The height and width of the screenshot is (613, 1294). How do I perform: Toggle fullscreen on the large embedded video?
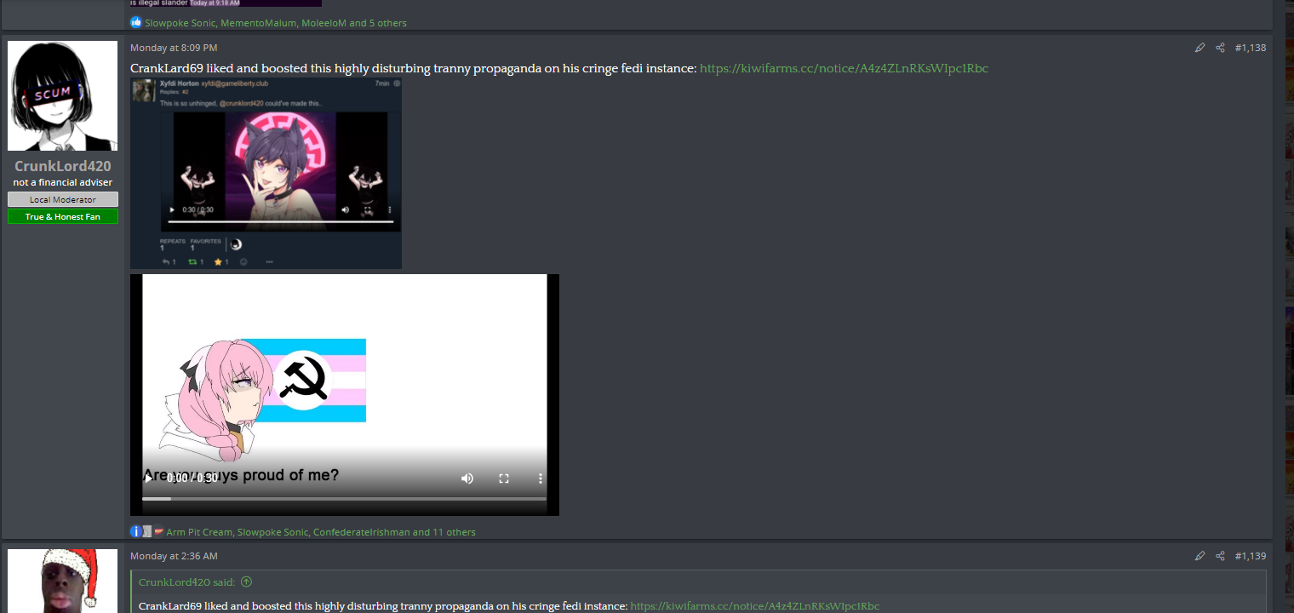tap(504, 478)
